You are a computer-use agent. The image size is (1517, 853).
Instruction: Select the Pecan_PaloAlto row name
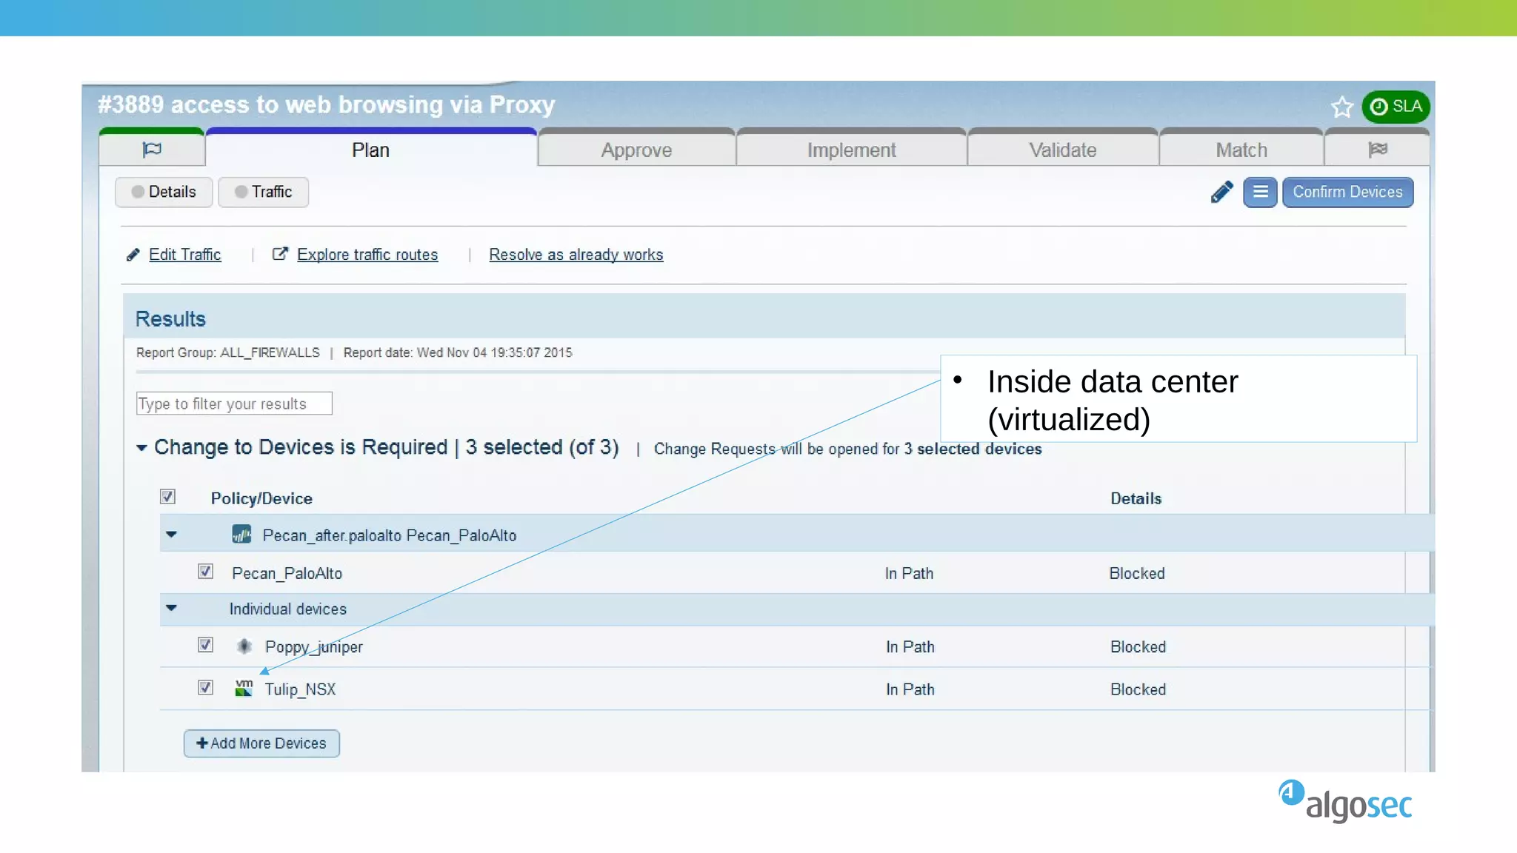point(287,573)
